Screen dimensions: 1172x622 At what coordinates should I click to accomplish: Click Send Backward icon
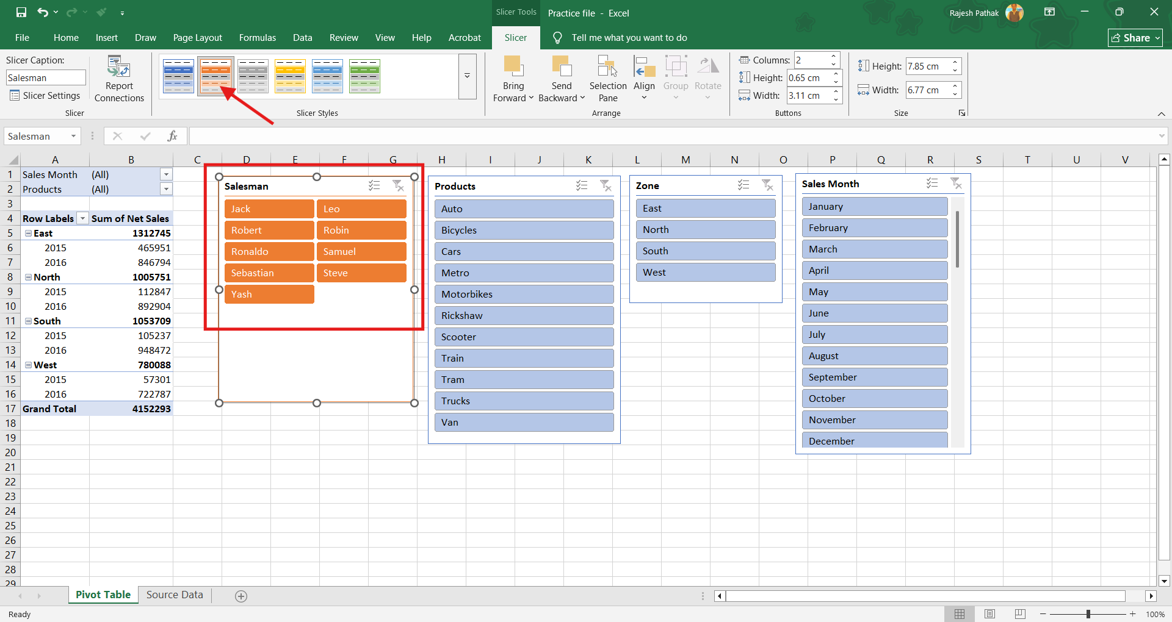coord(561,66)
